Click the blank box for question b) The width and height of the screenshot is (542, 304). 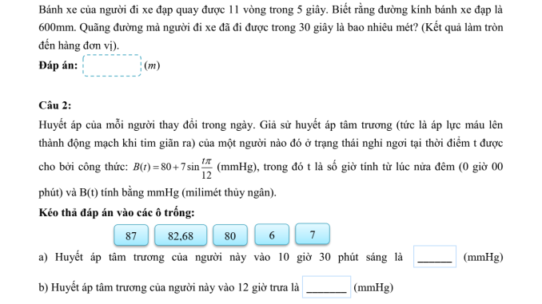[326, 286]
